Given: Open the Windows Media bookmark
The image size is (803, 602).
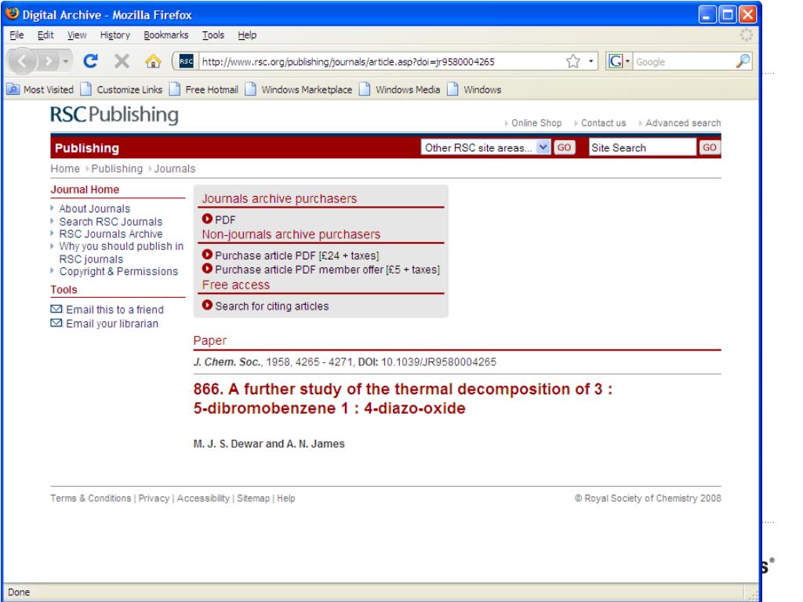Looking at the screenshot, I should coord(399,89).
